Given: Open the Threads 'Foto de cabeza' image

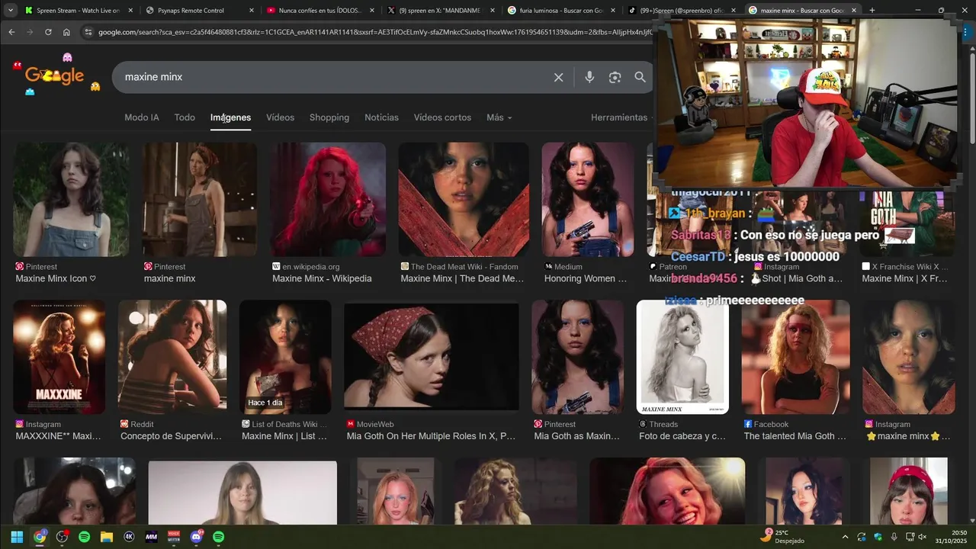Looking at the screenshot, I should pos(682,357).
